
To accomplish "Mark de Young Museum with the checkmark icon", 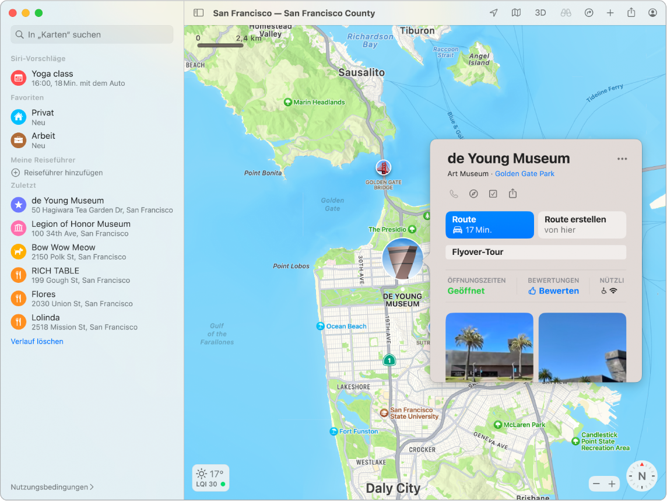I will [x=493, y=193].
